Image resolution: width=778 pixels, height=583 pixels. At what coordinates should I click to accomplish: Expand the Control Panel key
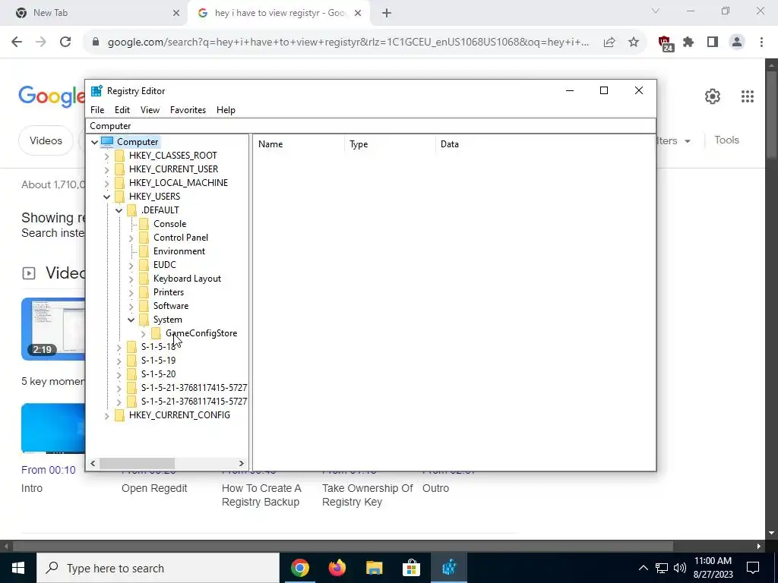pyautogui.click(x=131, y=238)
